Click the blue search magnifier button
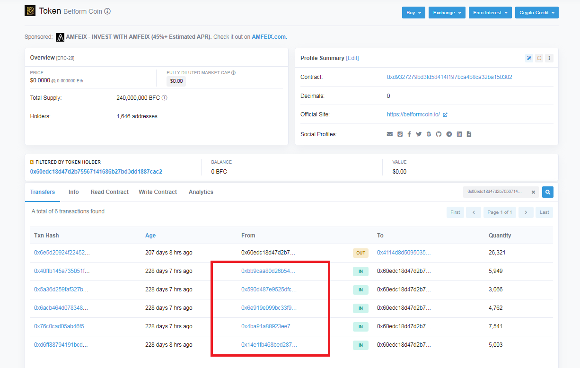The image size is (580, 368). click(548, 192)
